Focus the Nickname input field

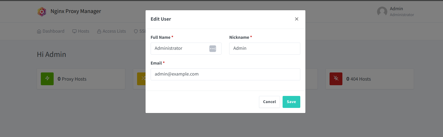click(x=265, y=48)
